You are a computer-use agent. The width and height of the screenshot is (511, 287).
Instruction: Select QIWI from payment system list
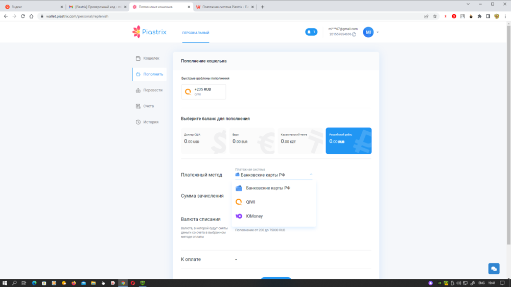[x=250, y=202]
